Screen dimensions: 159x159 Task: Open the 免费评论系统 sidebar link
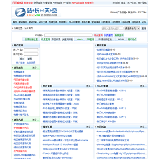click(x=20, y=111)
